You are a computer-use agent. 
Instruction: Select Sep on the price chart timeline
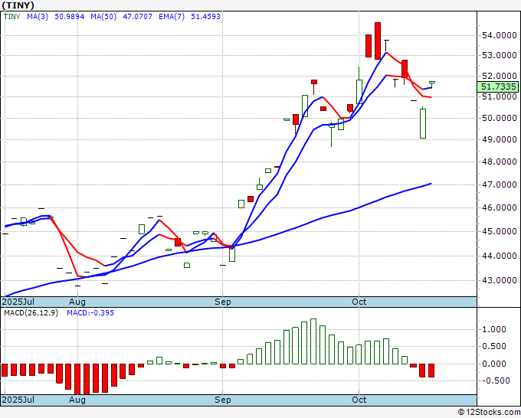tap(222, 302)
